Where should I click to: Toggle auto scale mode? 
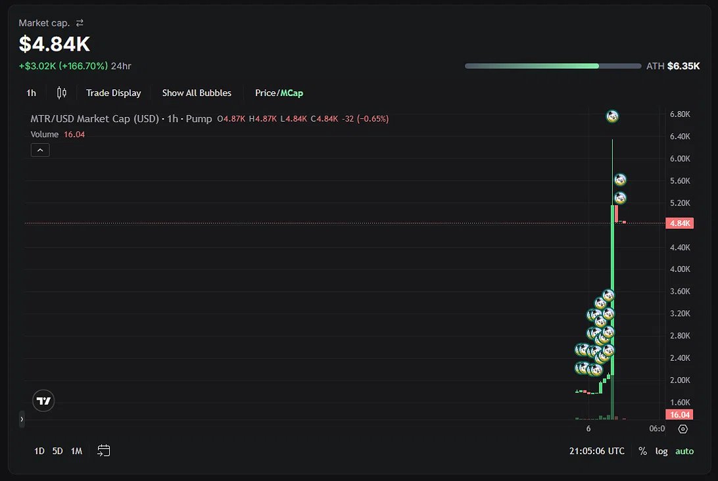[x=684, y=451]
